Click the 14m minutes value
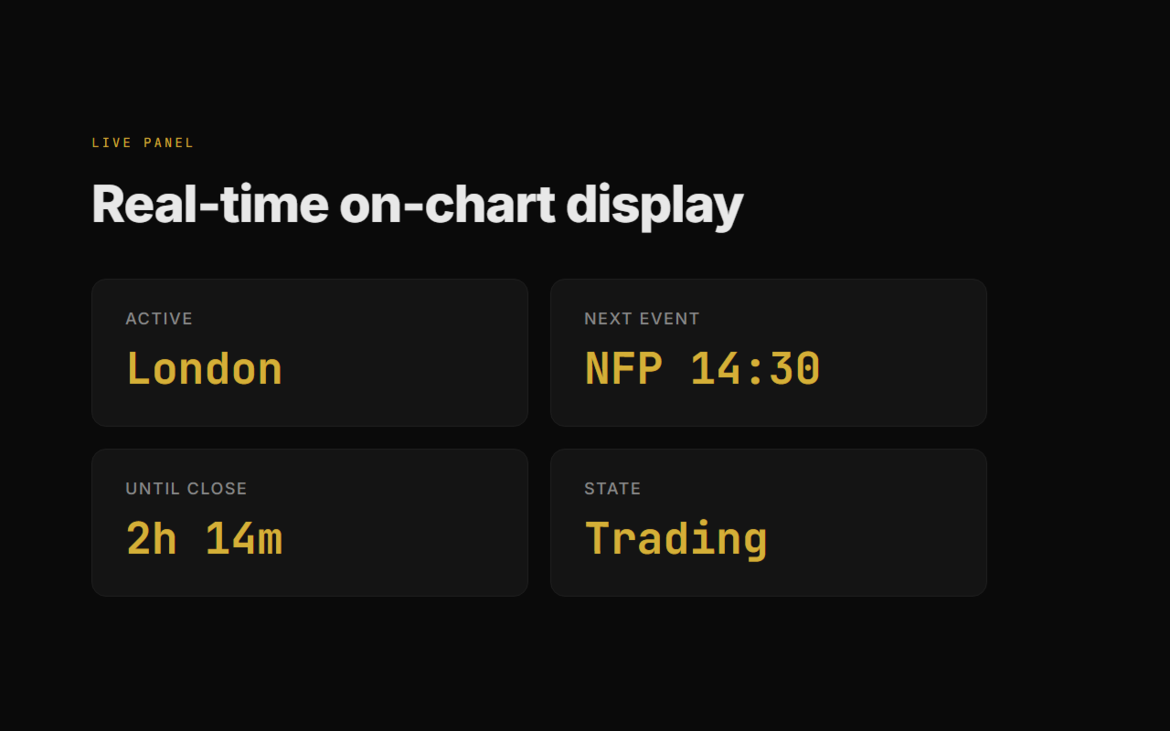Image resolution: width=1170 pixels, height=731 pixels. coord(243,539)
